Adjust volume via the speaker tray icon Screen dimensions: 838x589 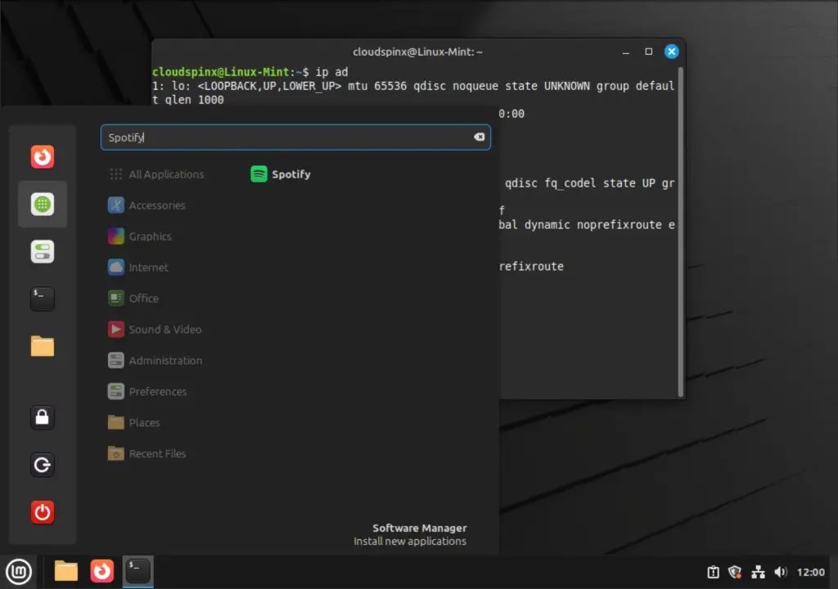tap(780, 572)
